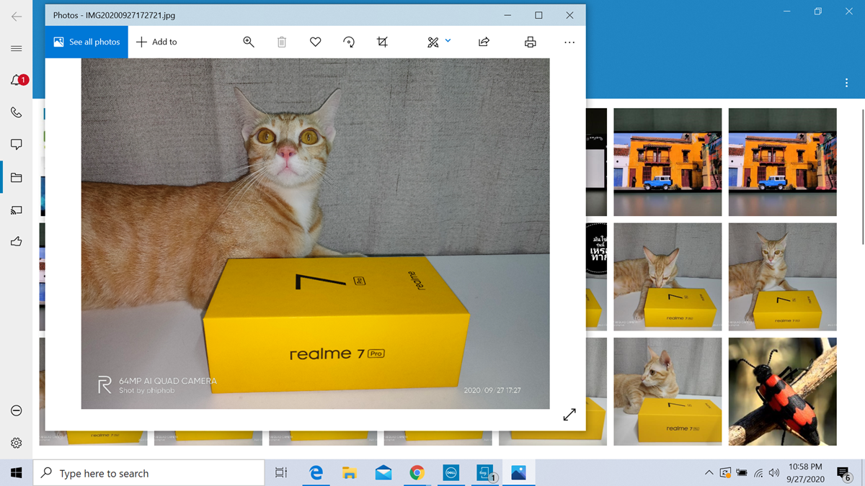Click the Type here to search box
Viewport: 865px width, 486px height.
pyautogui.click(x=148, y=473)
